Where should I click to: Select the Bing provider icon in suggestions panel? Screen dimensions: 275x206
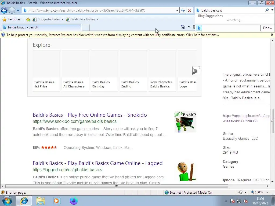click(199, 28)
